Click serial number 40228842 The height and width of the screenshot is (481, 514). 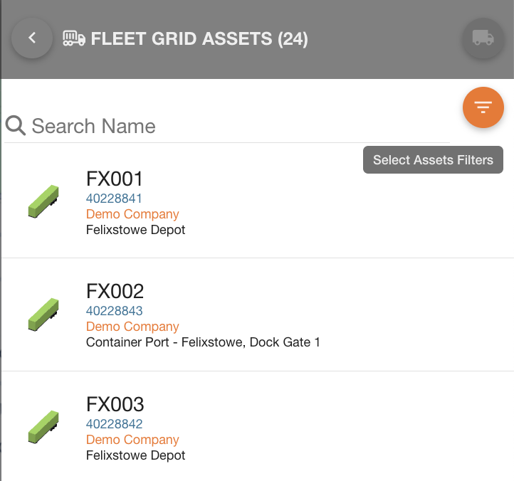tap(114, 424)
